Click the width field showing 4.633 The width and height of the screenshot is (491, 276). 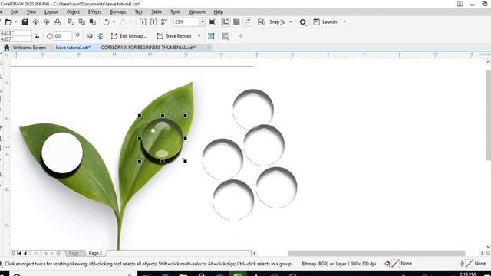15,32
